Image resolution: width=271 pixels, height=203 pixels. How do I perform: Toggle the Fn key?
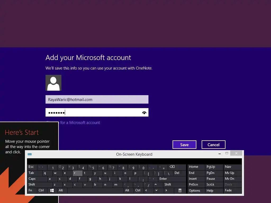point(32,190)
